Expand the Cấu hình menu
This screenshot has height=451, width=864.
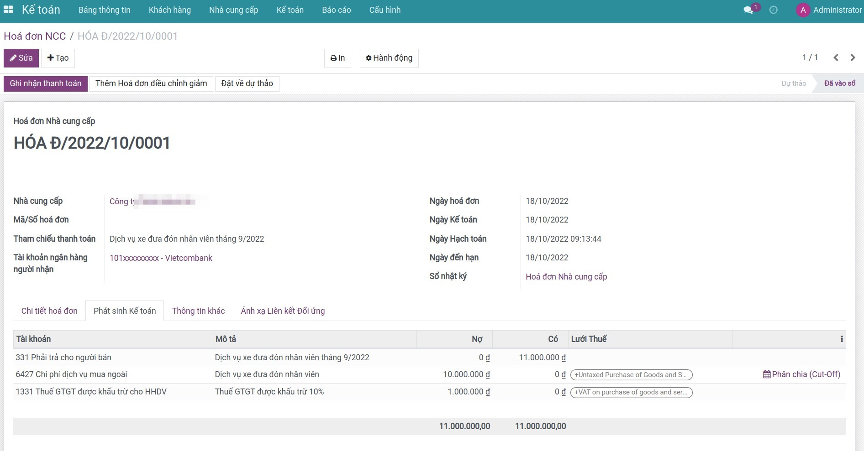pos(385,10)
